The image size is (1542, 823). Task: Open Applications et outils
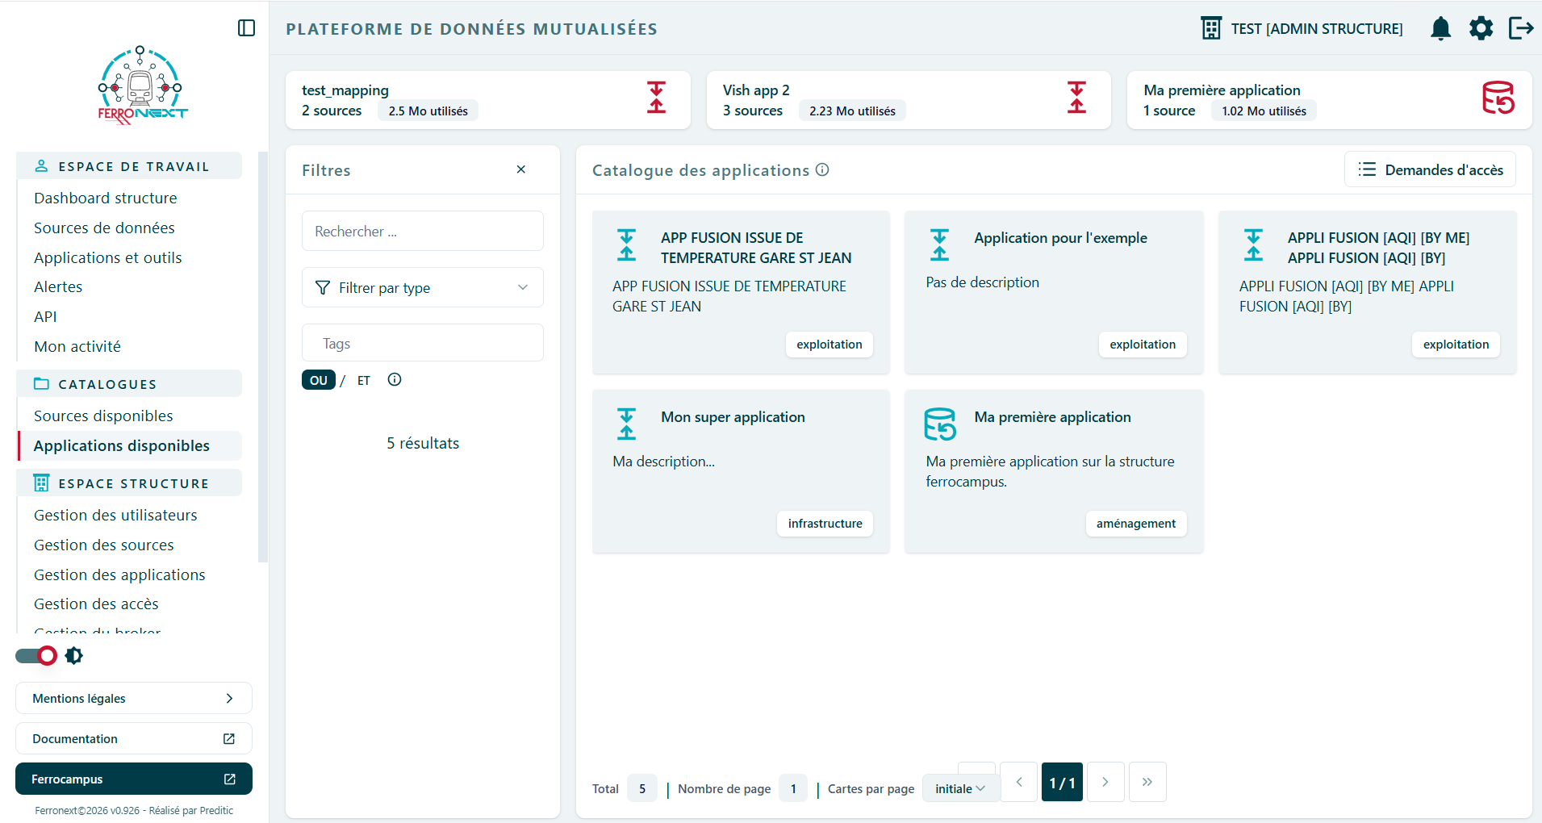108,257
